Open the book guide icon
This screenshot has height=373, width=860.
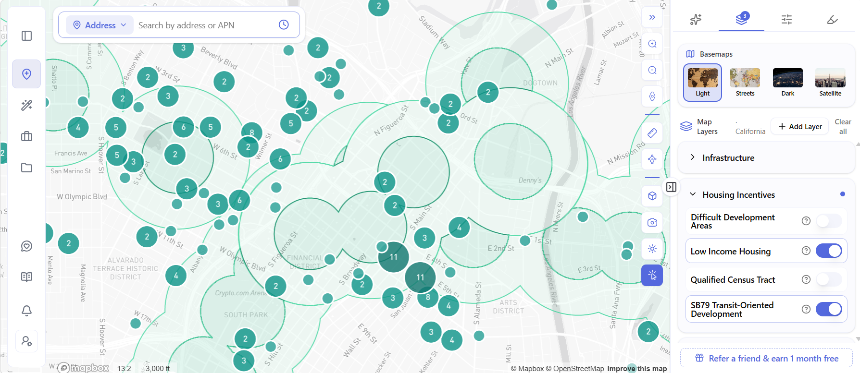[27, 277]
